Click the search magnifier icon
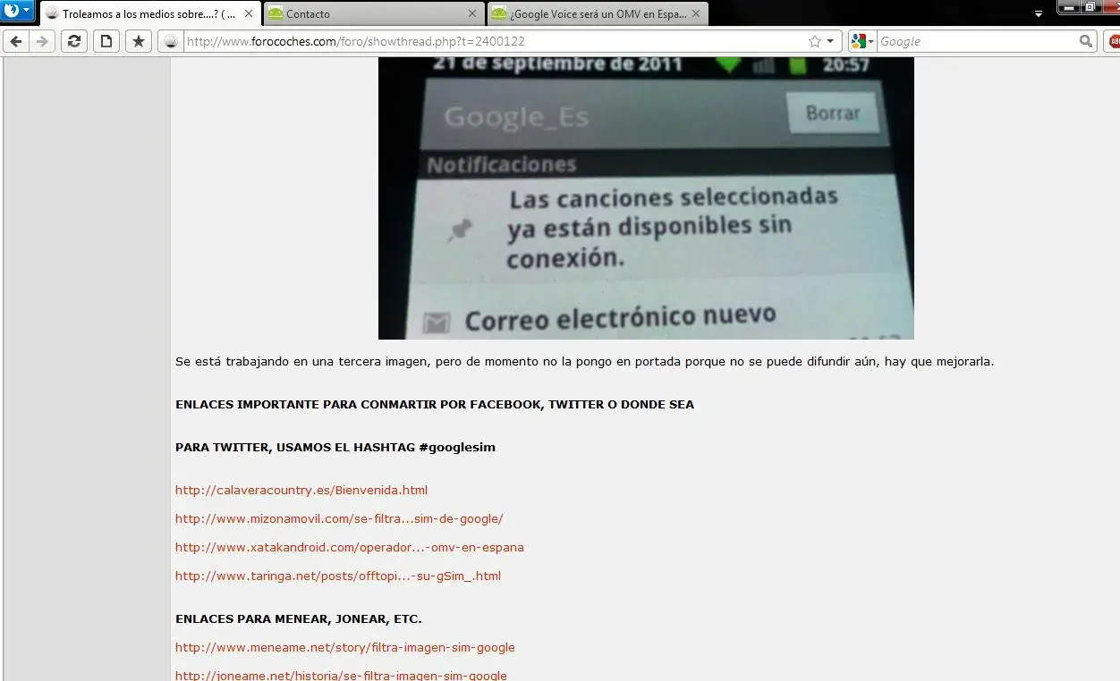Viewport: 1120px width, 681px height. tap(1086, 41)
